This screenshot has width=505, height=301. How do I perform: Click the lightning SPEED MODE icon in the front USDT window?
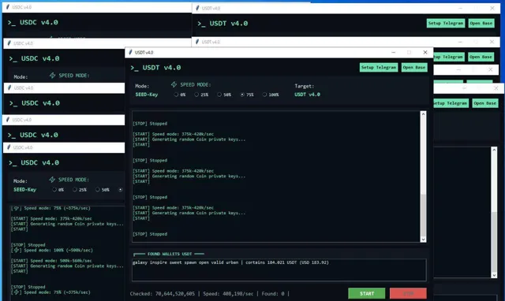pos(174,84)
